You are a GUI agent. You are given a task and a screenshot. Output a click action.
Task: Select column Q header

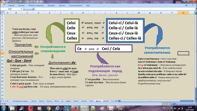point(183,13)
